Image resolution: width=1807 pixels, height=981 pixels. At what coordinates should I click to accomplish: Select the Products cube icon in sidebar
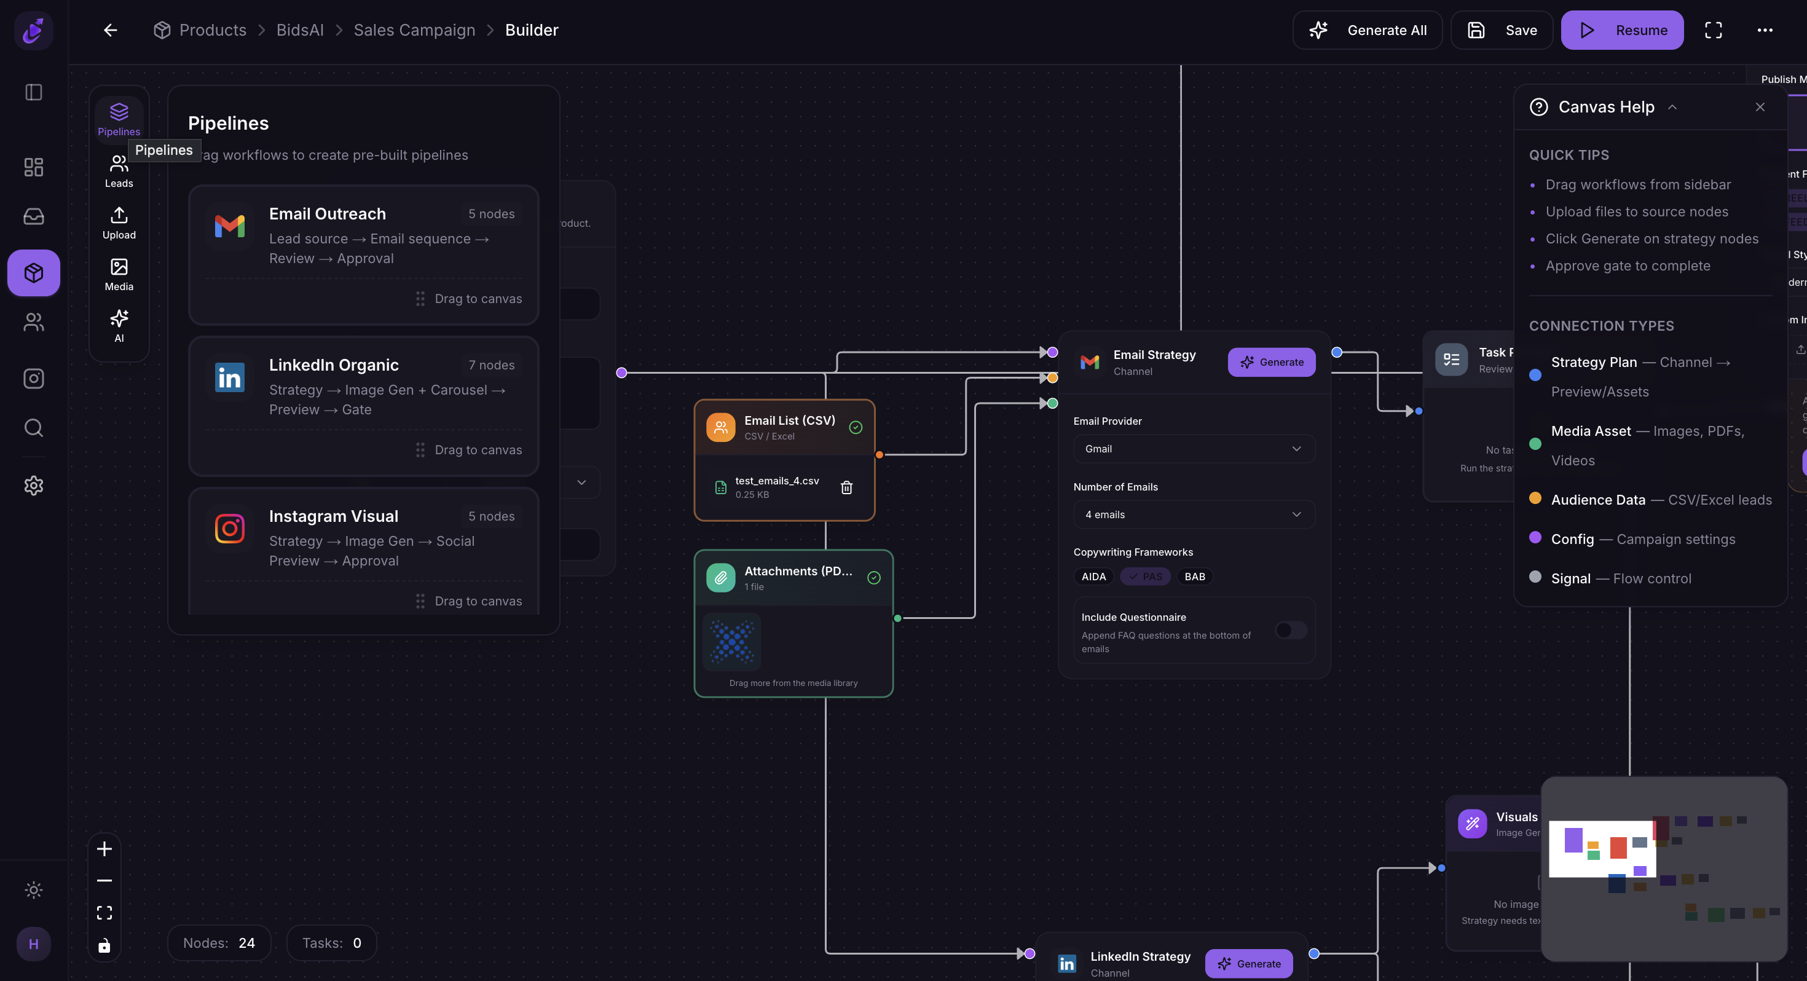pyautogui.click(x=34, y=273)
